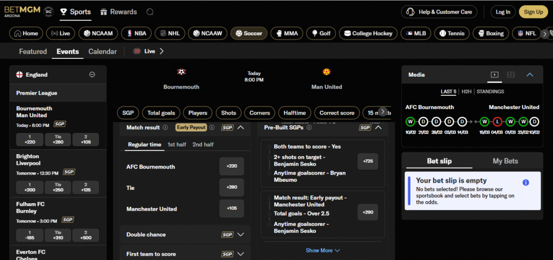Viewport: 553px width, 260px height.
Task: Open the 22 Live events chevron
Action: [161, 51]
